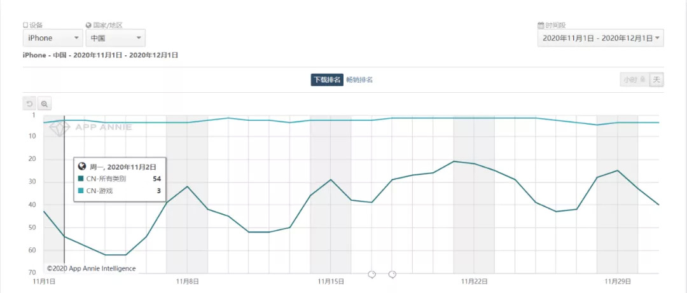This screenshot has width=687, height=293.
Task: Click the App Annie diamond watermark logo
Action: pyautogui.click(x=60, y=127)
